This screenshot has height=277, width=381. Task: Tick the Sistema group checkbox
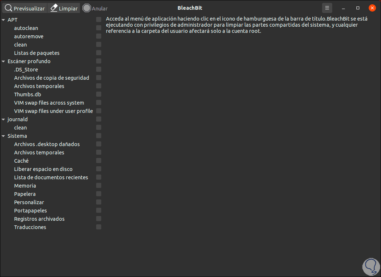coord(99,136)
